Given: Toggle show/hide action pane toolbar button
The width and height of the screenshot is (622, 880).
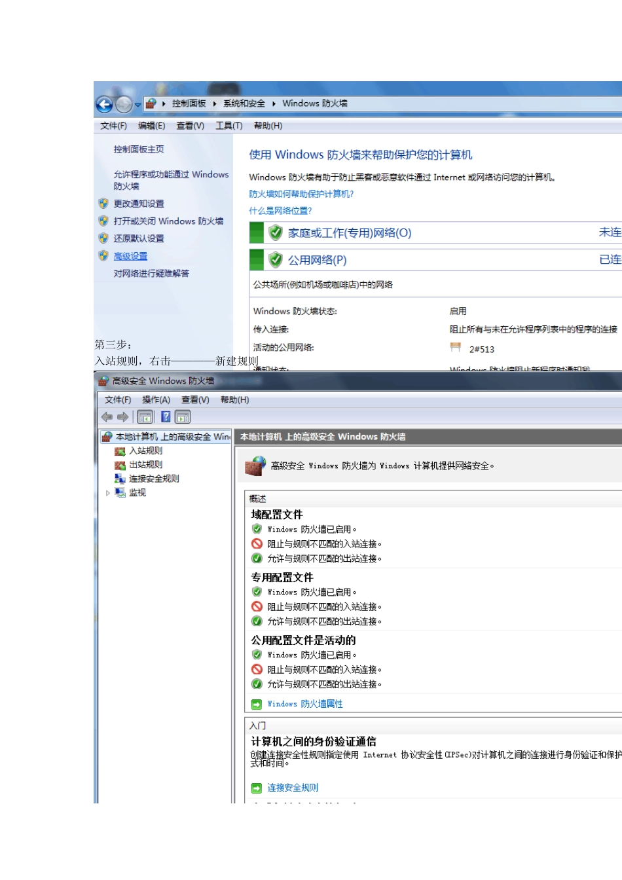Looking at the screenshot, I should (183, 417).
